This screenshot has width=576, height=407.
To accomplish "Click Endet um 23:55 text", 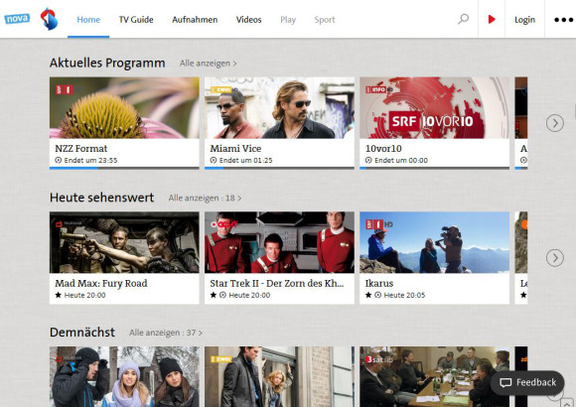I will coord(90,160).
